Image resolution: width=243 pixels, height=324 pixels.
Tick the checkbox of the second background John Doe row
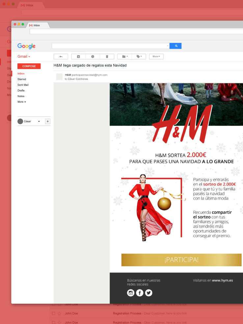click(x=53, y=313)
